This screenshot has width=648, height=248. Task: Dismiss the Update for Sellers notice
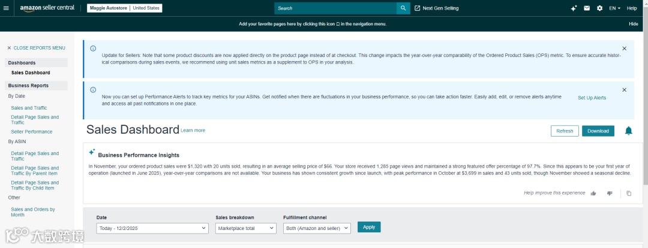pos(624,49)
